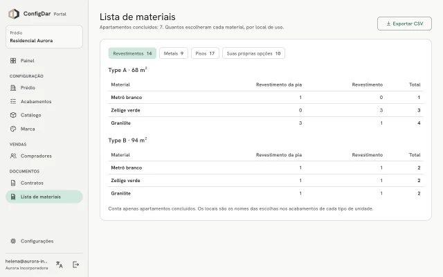This screenshot has height=277, width=443.
Task: Click Zellige verde row in Type A
Action: [266, 110]
